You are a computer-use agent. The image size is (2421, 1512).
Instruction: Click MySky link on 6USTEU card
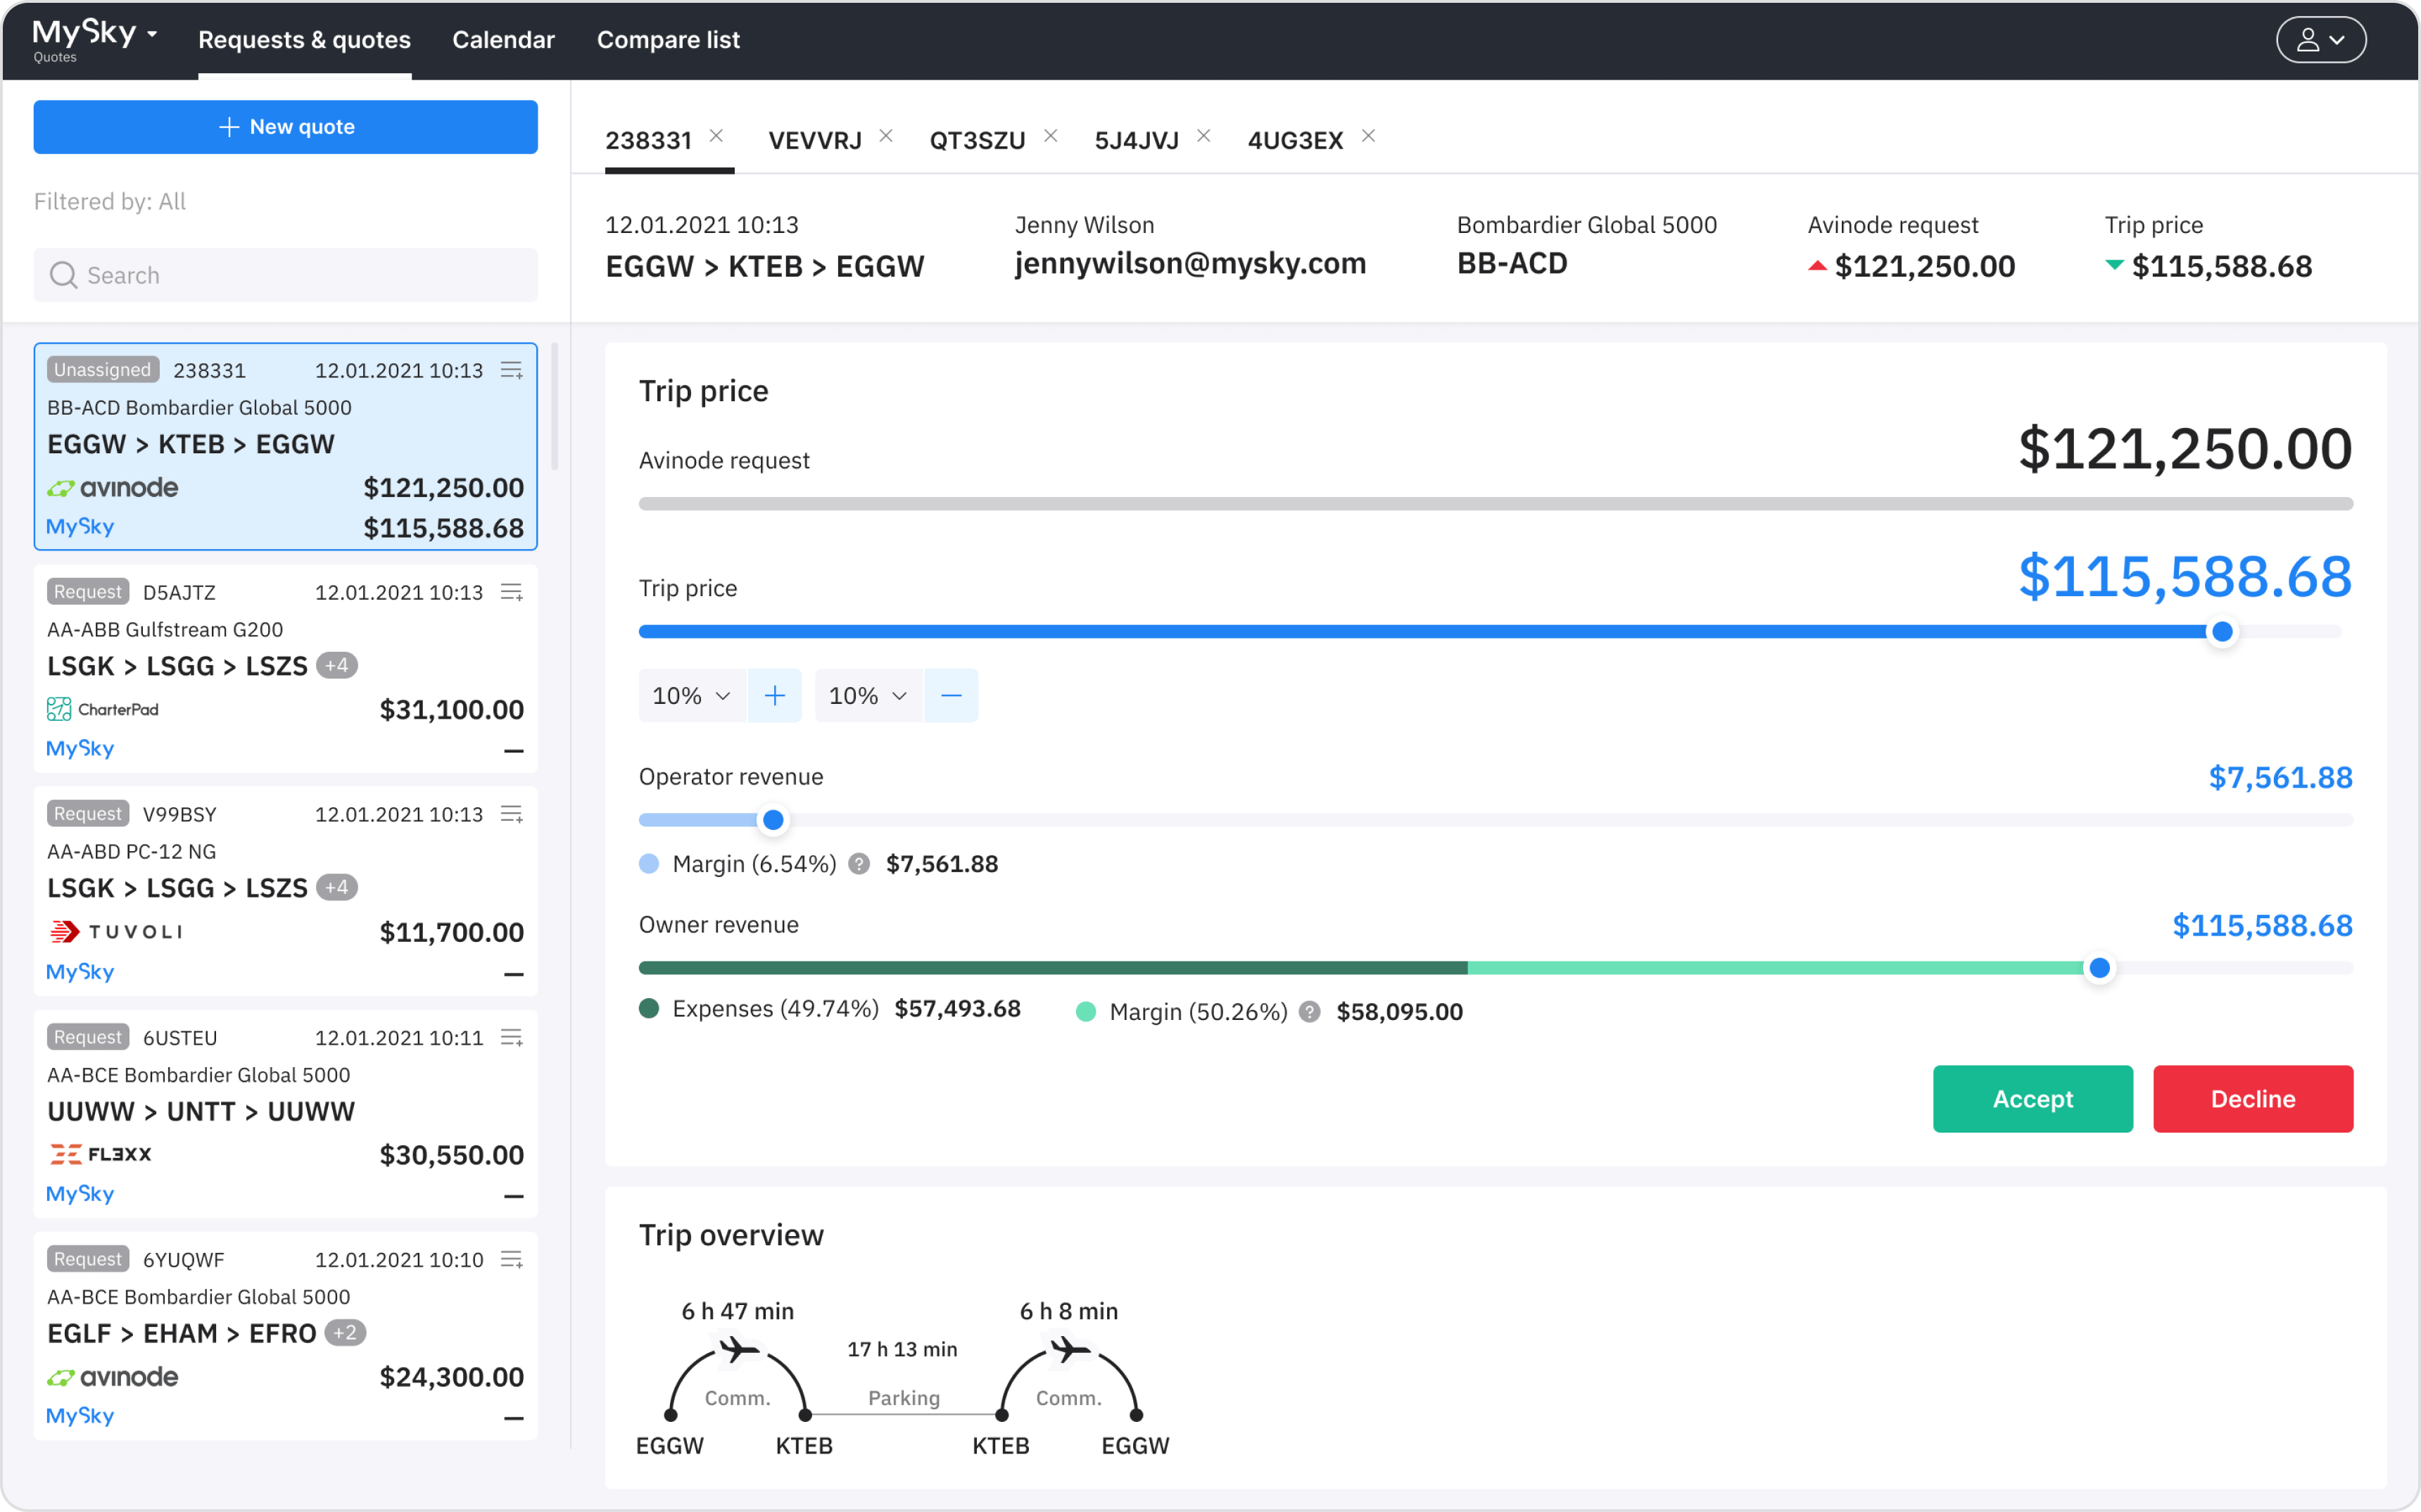(80, 1194)
